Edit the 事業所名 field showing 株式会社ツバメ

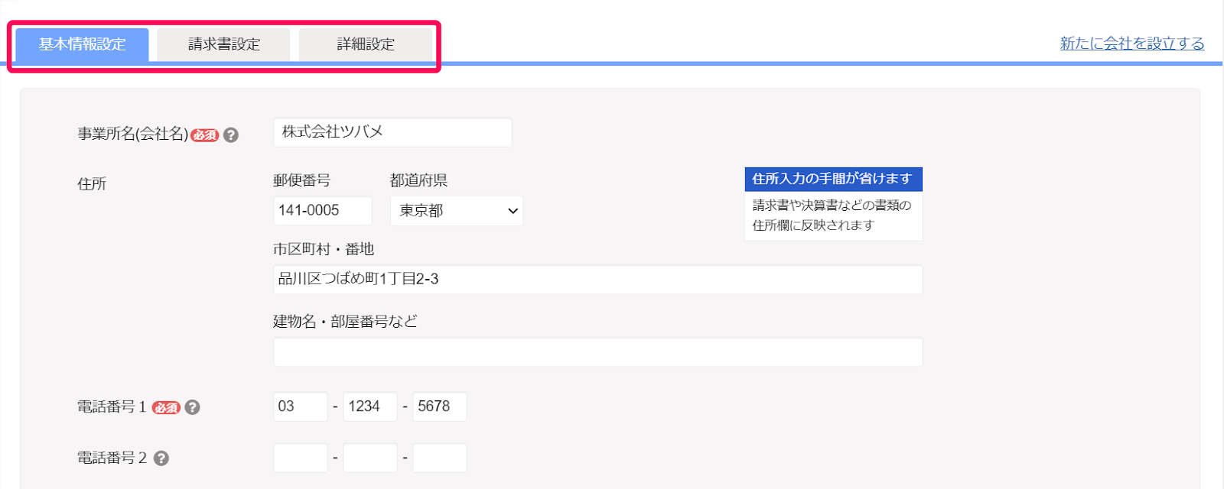pyautogui.click(x=392, y=132)
